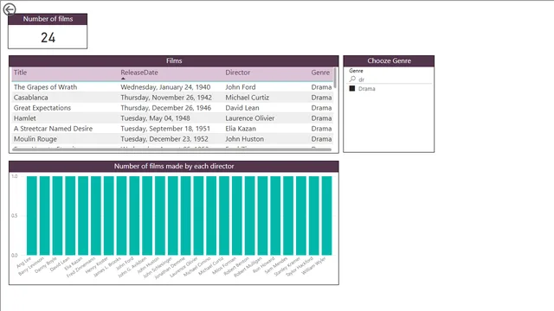Select the John G. Avildsen bar in chart
The image size is (554, 311).
pos(147,215)
